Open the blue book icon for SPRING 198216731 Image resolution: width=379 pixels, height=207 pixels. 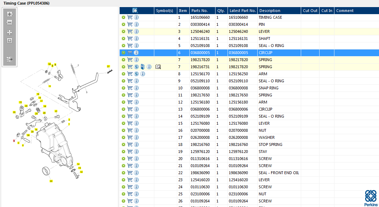142,67
